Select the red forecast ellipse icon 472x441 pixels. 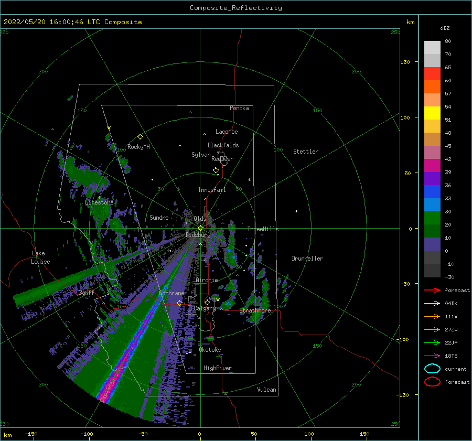[432, 382]
